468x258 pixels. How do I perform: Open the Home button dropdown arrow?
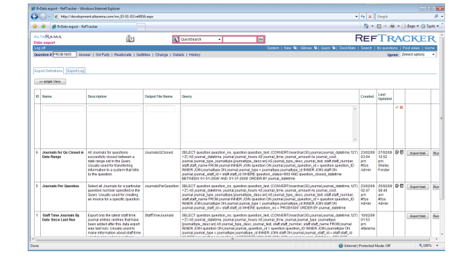[372, 26]
